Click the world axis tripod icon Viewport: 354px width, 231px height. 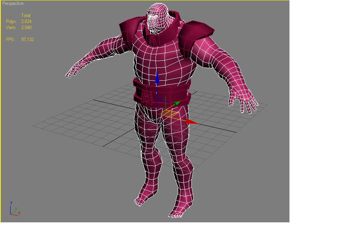(15, 209)
